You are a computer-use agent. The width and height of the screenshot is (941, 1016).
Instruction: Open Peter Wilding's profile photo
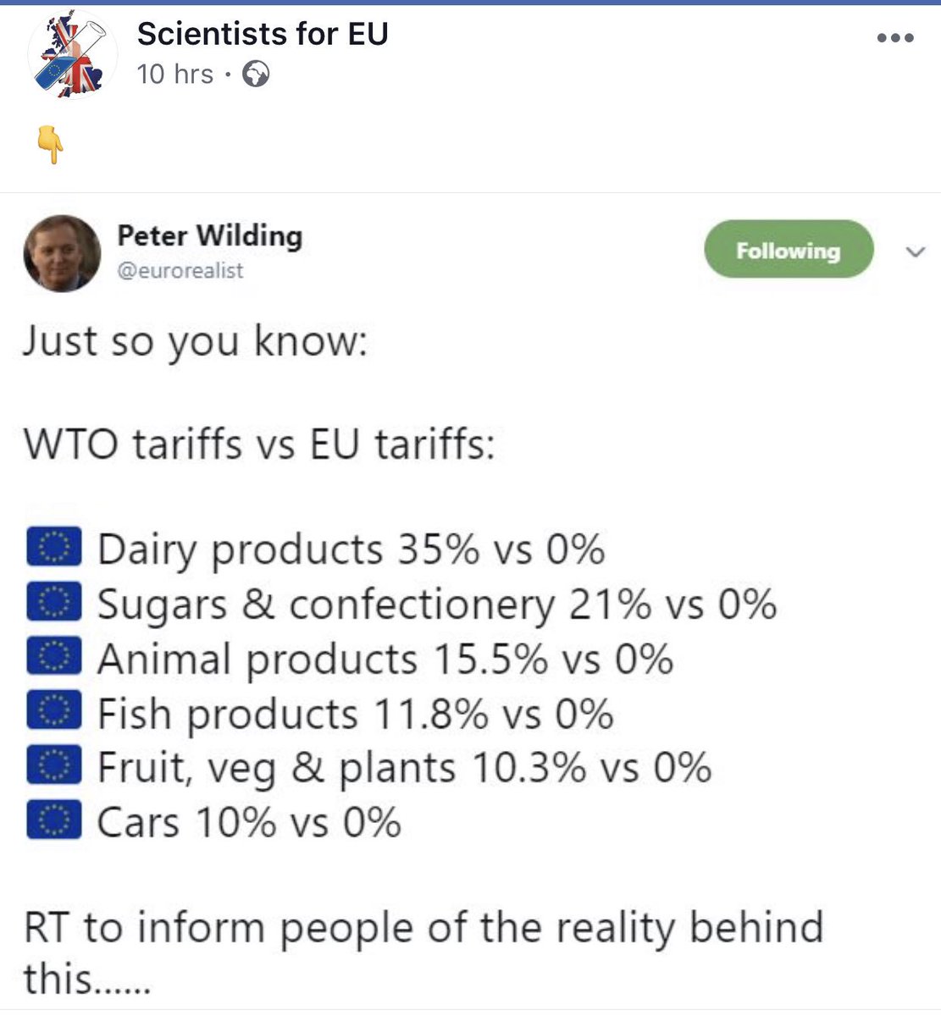pos(62,254)
